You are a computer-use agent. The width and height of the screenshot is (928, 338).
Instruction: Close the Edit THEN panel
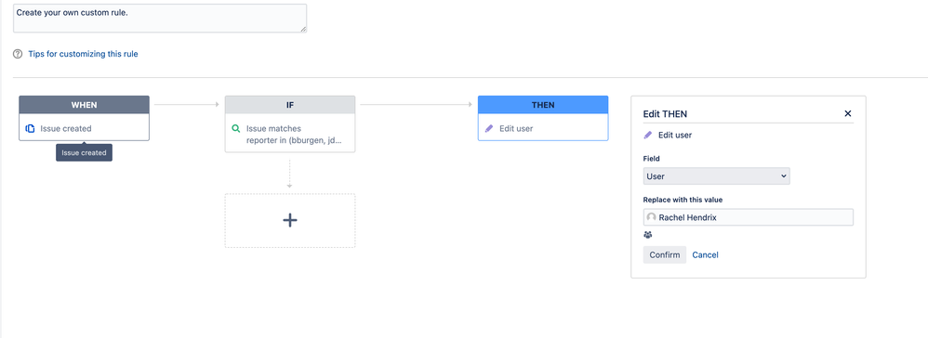pyautogui.click(x=847, y=113)
